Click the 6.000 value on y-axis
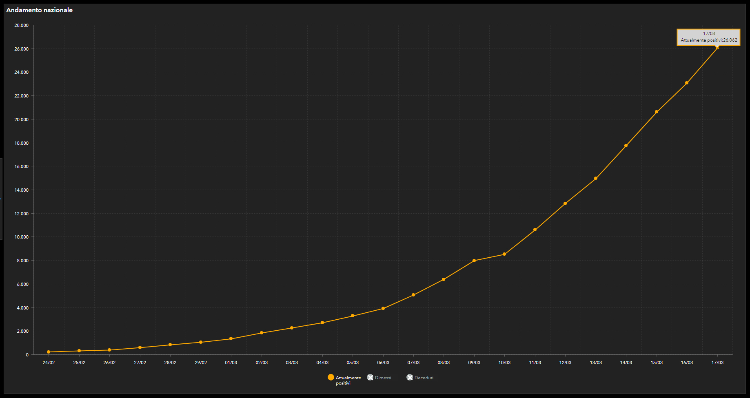The image size is (750, 398). (x=22, y=284)
